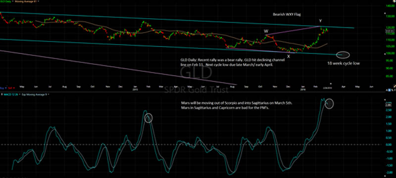The image size is (396, 178).
Task: Select the Bearish WXY Flag text annotation
Action: (287, 15)
